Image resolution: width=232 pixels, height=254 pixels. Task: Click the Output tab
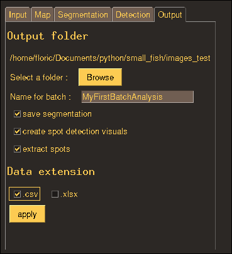tap(170, 14)
